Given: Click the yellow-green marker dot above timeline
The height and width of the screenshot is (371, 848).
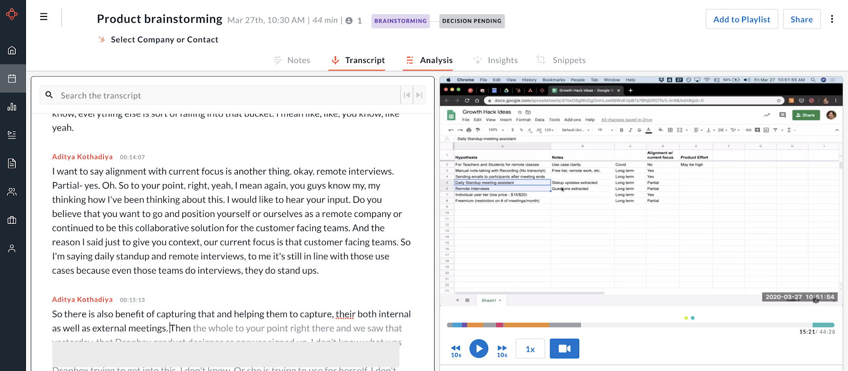Looking at the screenshot, I should pyautogui.click(x=686, y=318).
